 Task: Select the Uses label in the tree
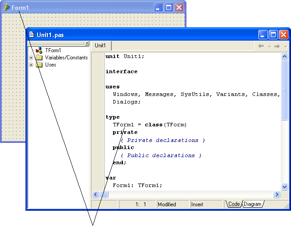[51, 65]
